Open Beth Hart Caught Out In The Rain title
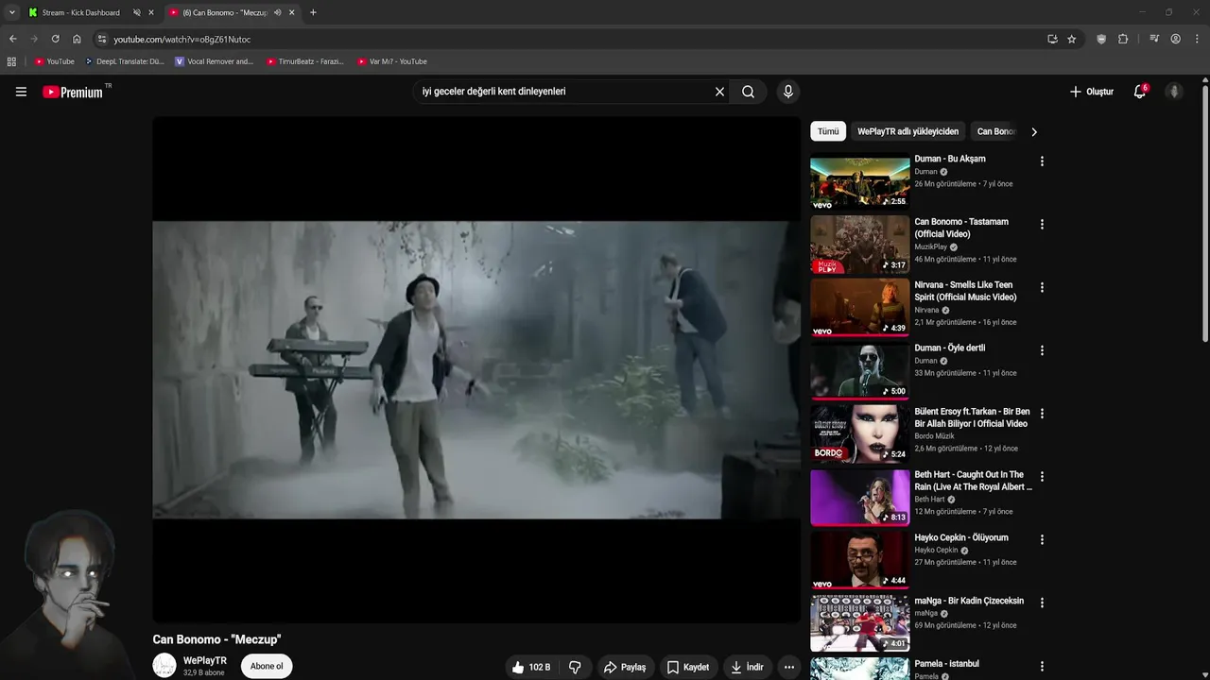Image resolution: width=1210 pixels, height=680 pixels. click(x=973, y=481)
